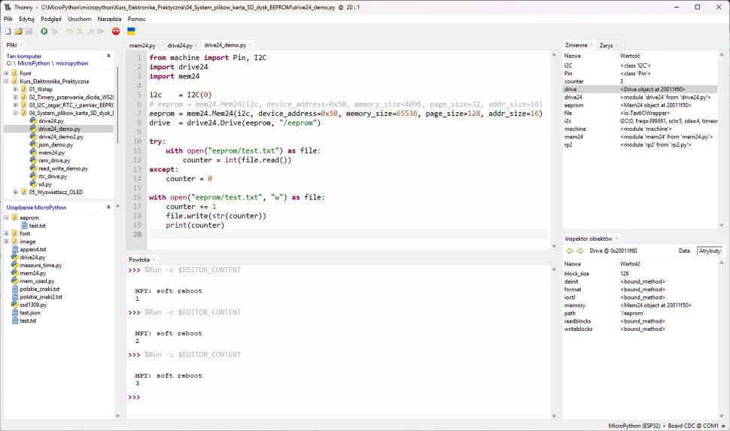
Task: Go back in object inspector history
Action: coord(570,250)
